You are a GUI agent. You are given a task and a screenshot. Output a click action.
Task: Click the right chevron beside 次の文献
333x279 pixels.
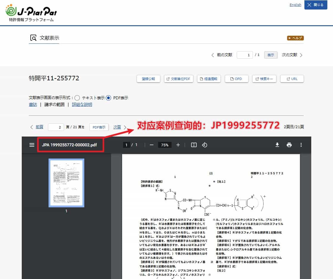[x=301, y=55]
